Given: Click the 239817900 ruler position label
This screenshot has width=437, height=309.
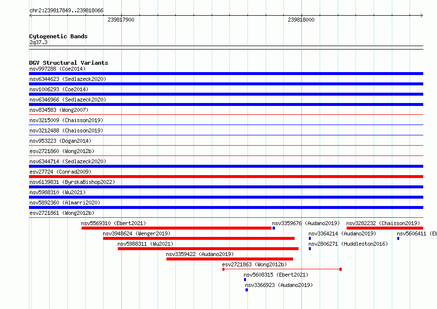Looking at the screenshot, I should pos(121,20).
